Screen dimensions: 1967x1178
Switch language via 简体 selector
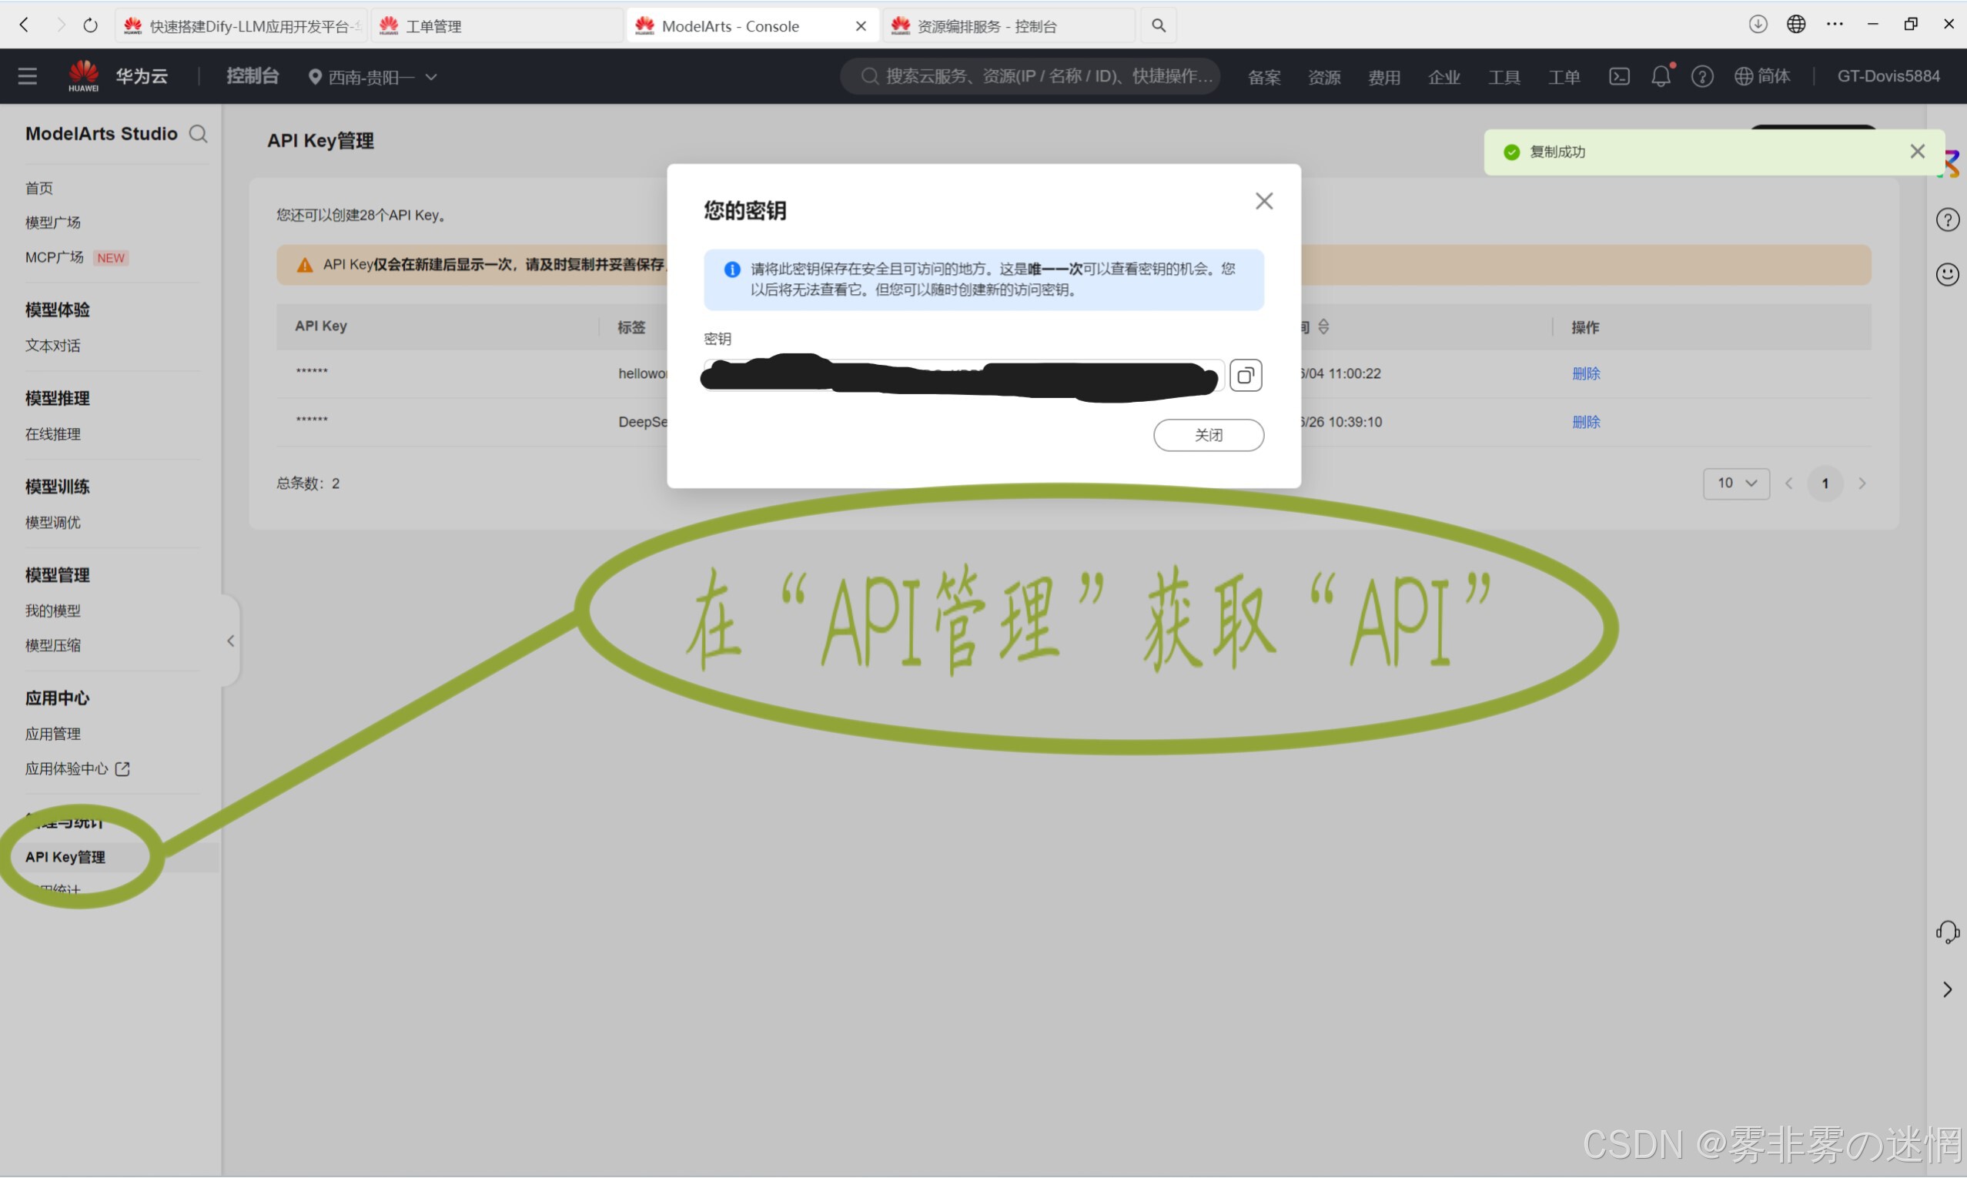coord(1762,76)
